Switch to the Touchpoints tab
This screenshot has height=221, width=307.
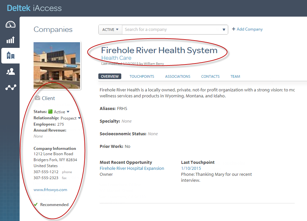pos(142,76)
